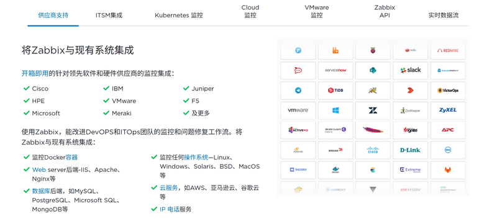497x224 pixels.
Task: Click the Apache feather logo tile
Action: (373, 130)
